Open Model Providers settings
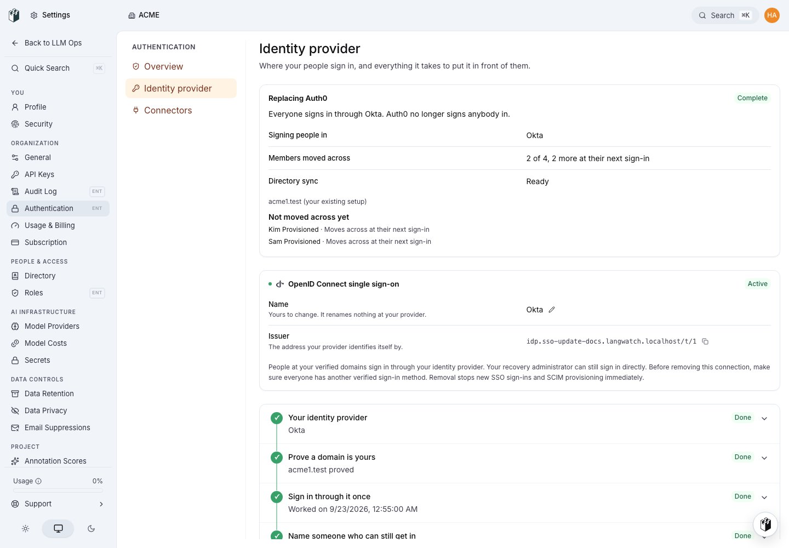 pos(58,326)
